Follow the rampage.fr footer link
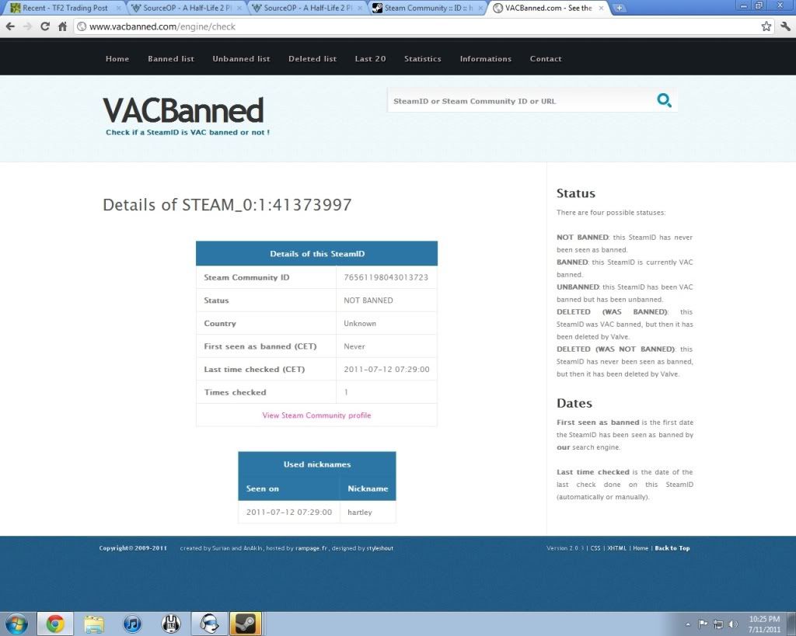 tap(311, 548)
